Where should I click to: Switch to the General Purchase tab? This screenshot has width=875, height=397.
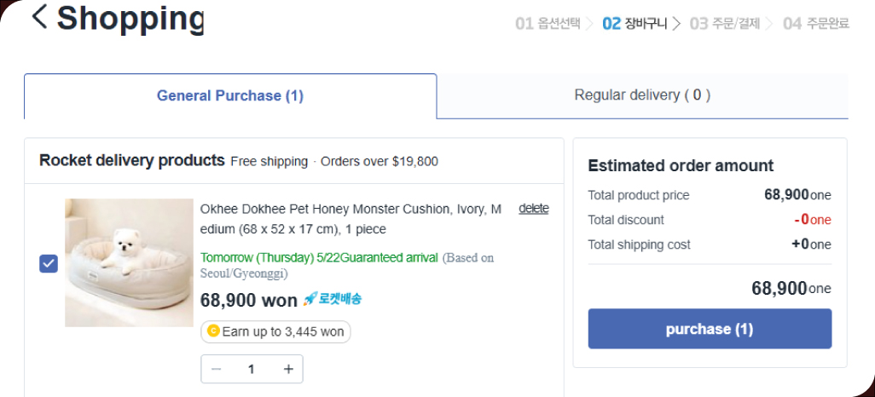[x=230, y=95]
